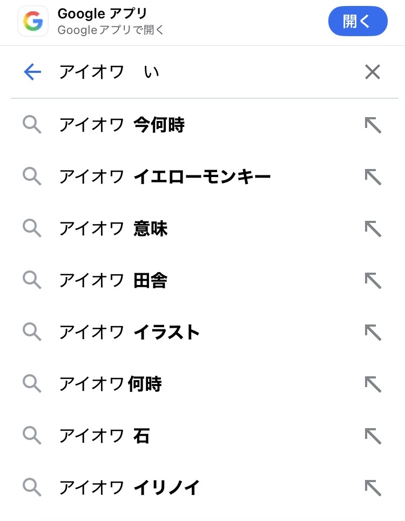Screen dimensions: 405x521
Task: Choose the アイオワ 田舎 suggestion
Action: tap(113, 280)
